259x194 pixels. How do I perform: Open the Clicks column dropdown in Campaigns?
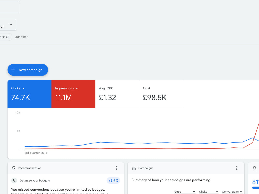pyautogui.click(x=217, y=192)
